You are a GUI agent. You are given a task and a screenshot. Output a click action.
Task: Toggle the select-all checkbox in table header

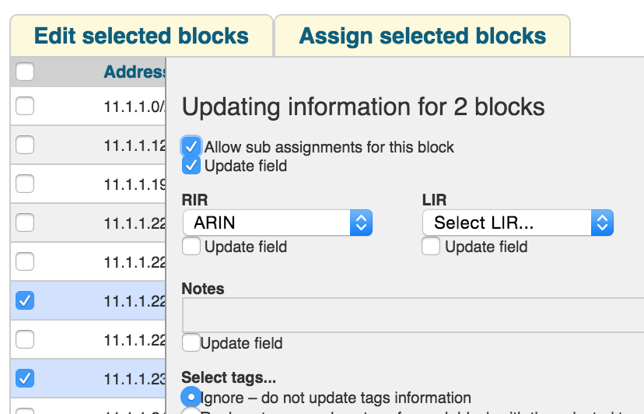[x=25, y=72]
